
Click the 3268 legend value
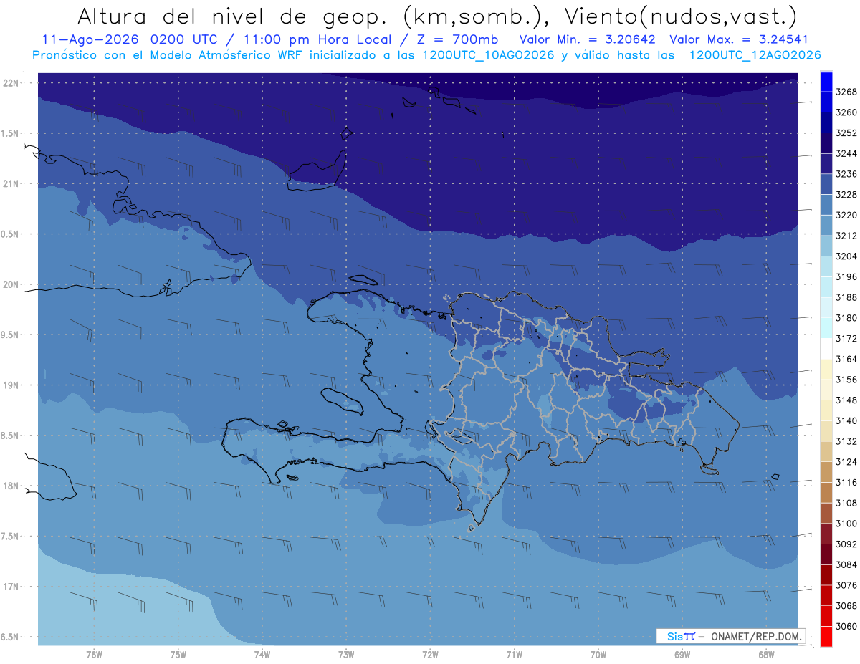pyautogui.click(x=846, y=92)
